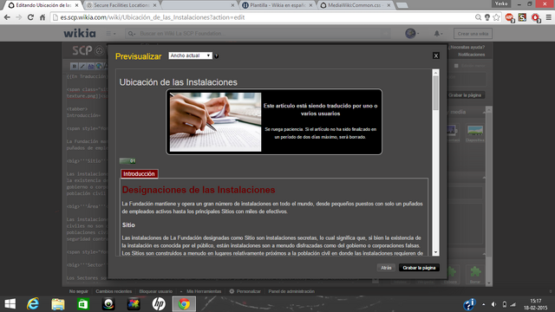Viewport: 555px width, 312px height.
Task: Click the Bold icon in editor toolbar
Action: click(74, 66)
